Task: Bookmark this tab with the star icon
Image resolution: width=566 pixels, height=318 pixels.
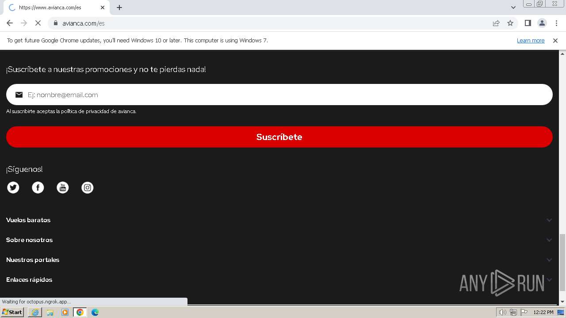Action: click(x=510, y=23)
